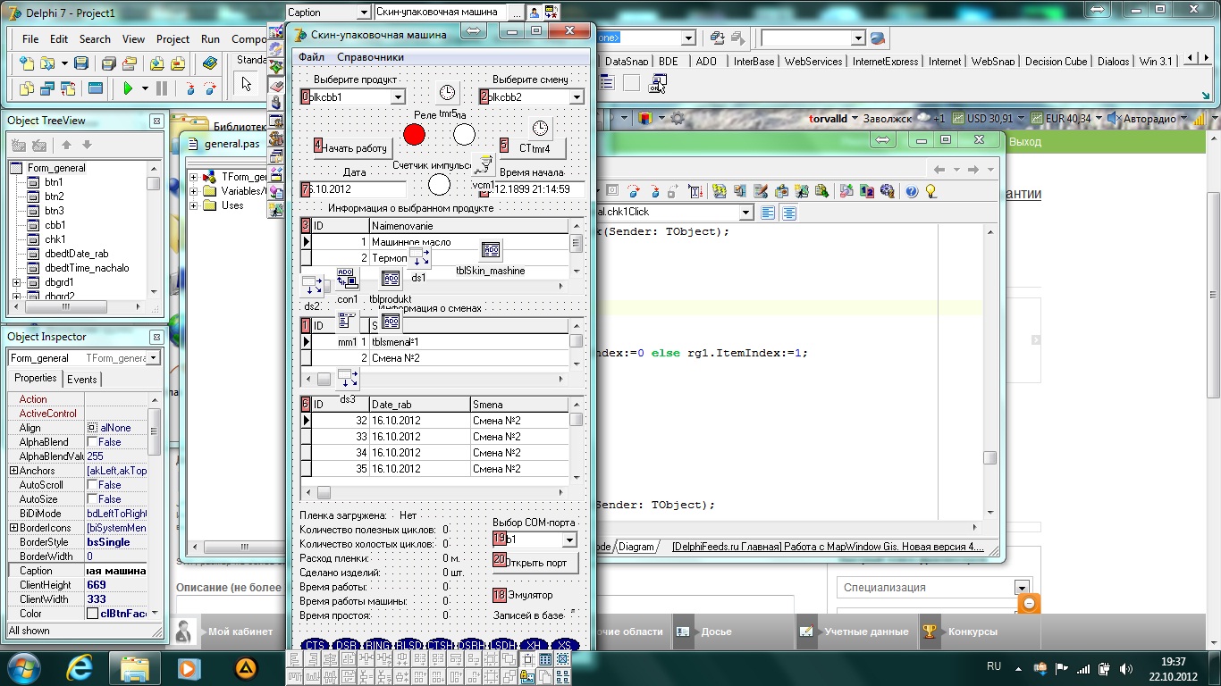Select the tblSkin_mashine ADO table component
Screen dimensions: 1221x686
pos(491,250)
